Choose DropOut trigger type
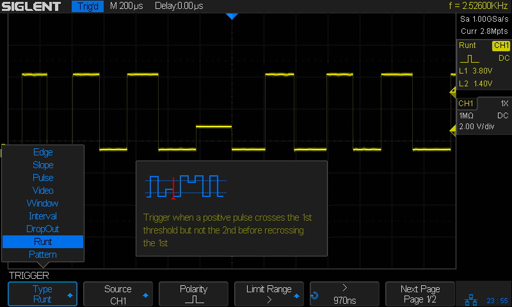 [43, 229]
